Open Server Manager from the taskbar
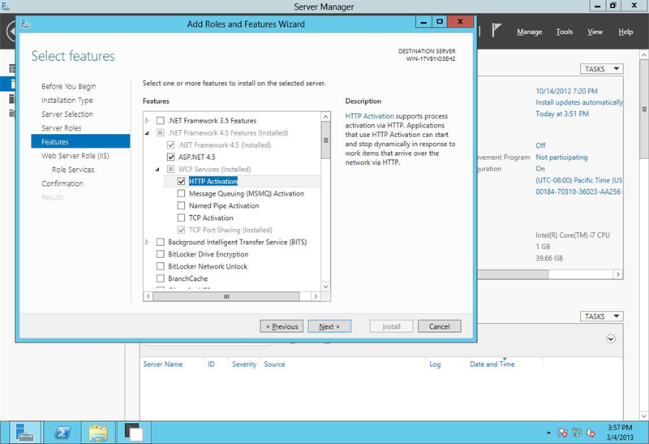The width and height of the screenshot is (649, 444). [25, 433]
